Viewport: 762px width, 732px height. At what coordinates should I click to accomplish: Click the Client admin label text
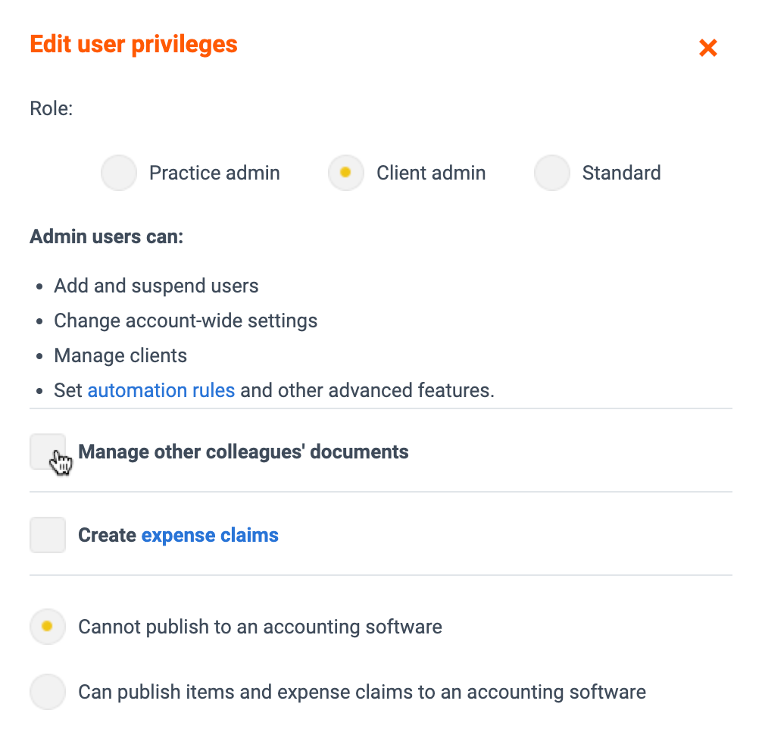coord(431,173)
